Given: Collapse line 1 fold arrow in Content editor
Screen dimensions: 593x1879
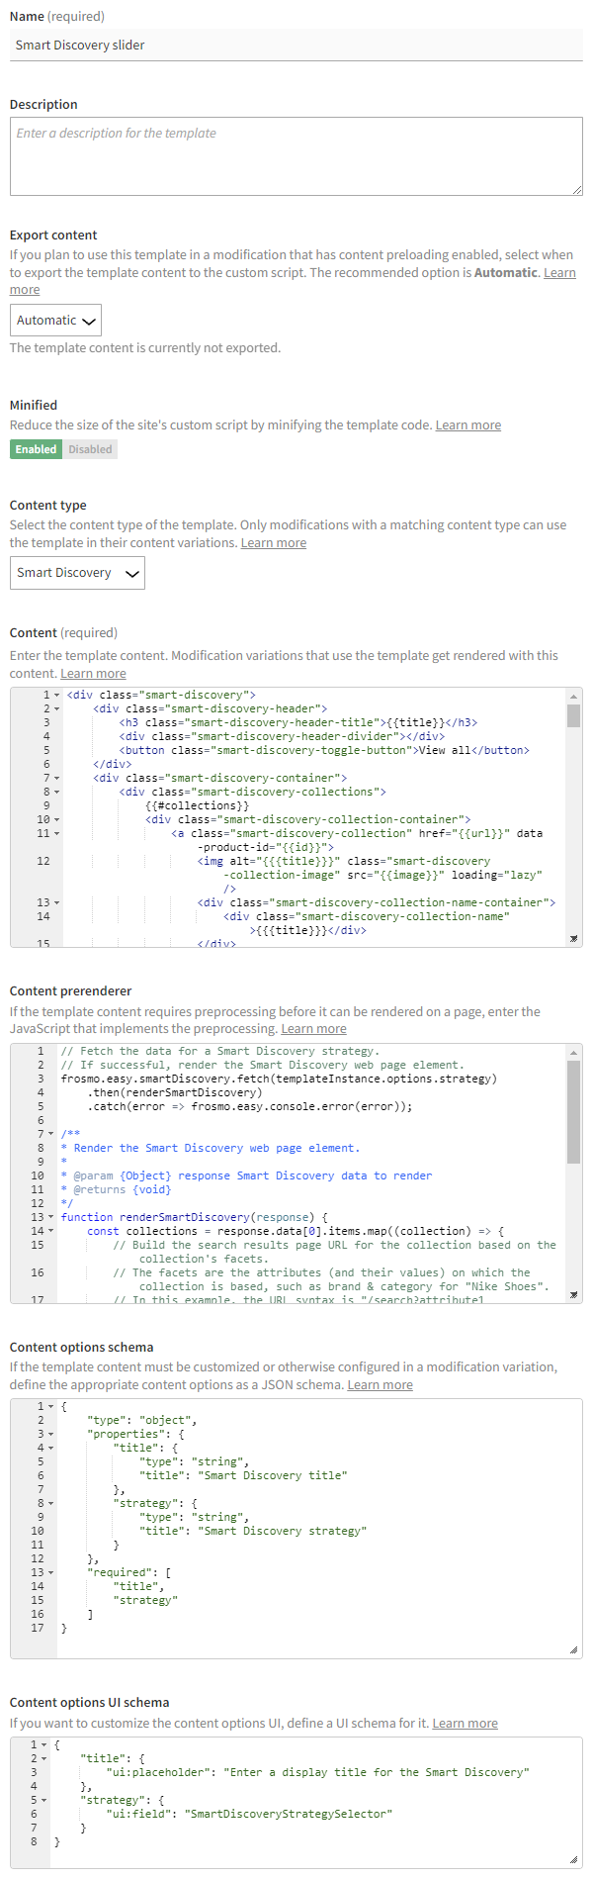Looking at the screenshot, I should coord(56,696).
